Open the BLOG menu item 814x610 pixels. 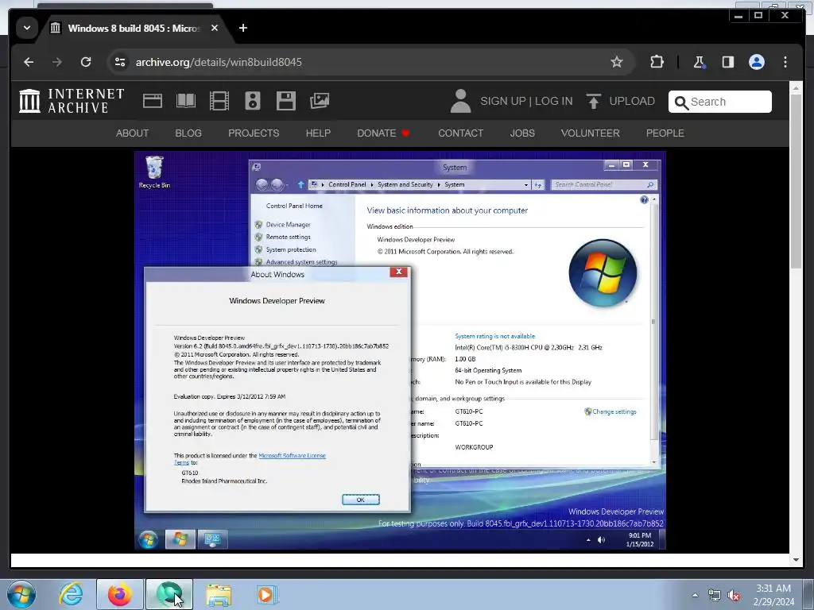[x=188, y=133]
